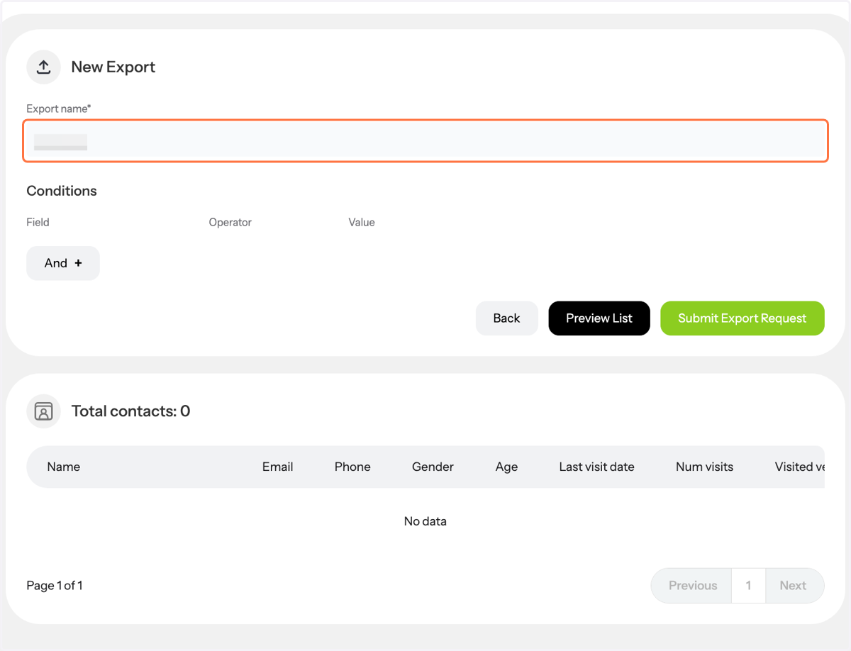
Task: Open Preview List
Action: tap(599, 318)
